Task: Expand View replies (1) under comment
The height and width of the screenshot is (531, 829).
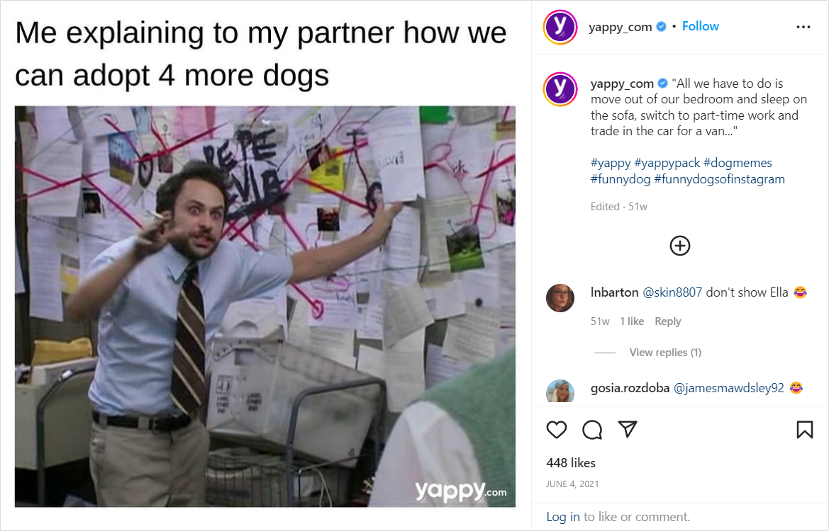Action: pyautogui.click(x=665, y=353)
